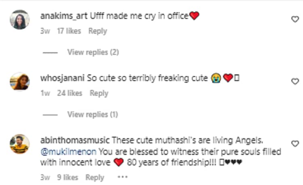View the 17 likes on anakims_art comment
The height and width of the screenshot is (185, 303).
point(68,31)
